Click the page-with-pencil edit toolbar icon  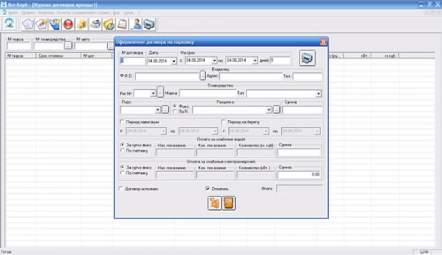(x=41, y=24)
